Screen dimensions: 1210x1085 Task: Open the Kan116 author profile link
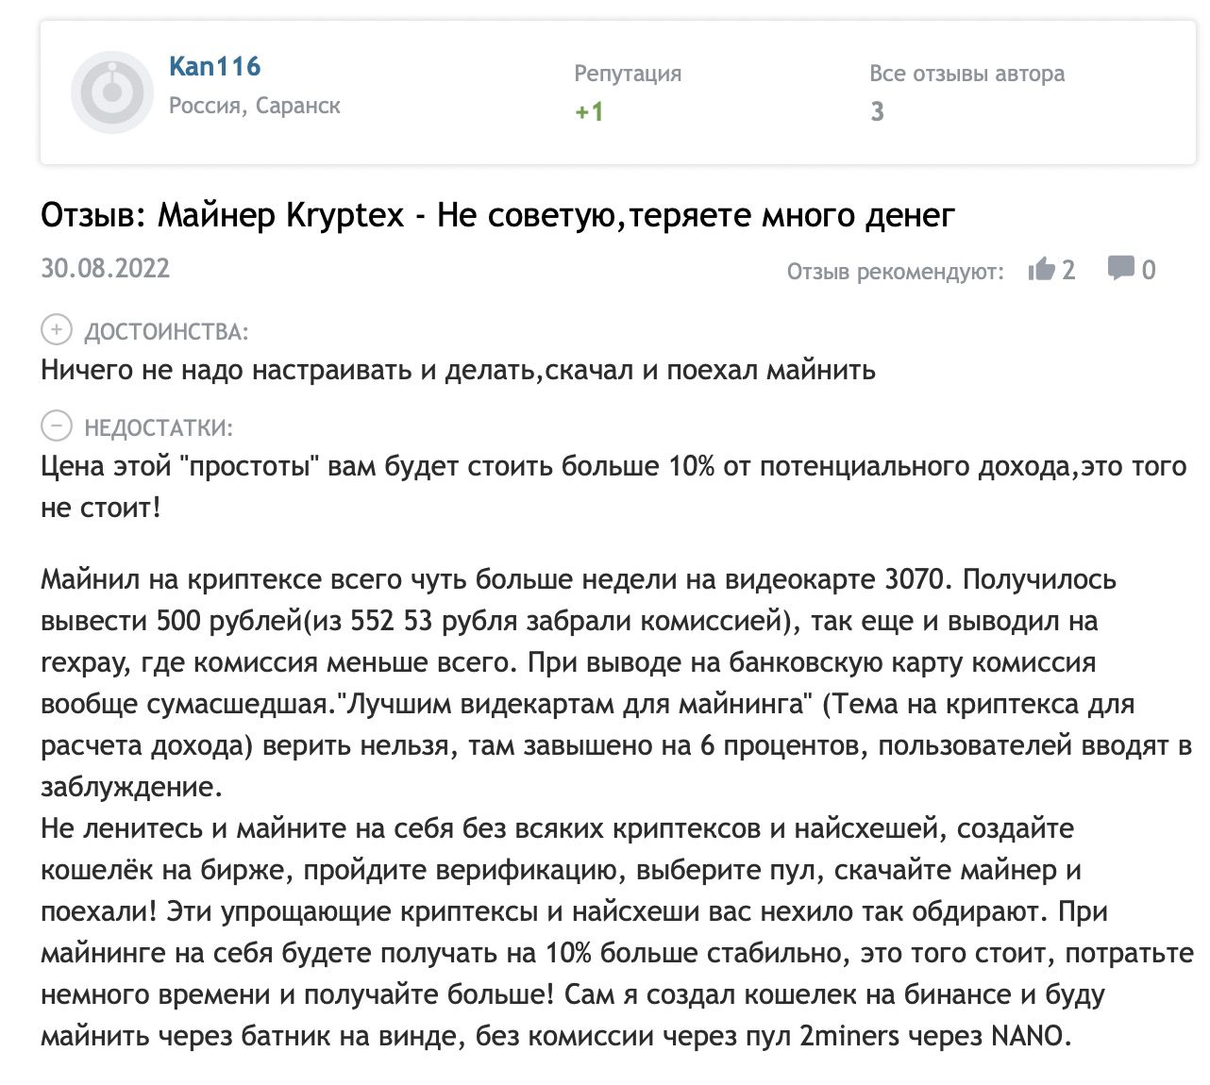[x=214, y=66]
